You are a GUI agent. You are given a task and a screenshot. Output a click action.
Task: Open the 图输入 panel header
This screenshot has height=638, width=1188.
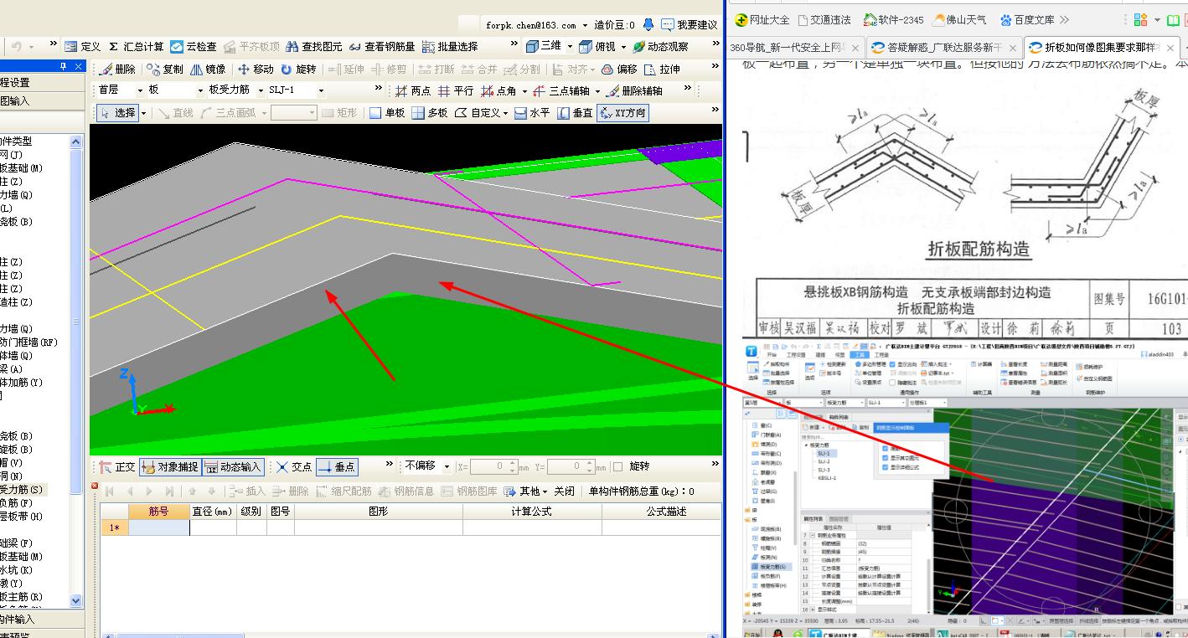point(42,100)
